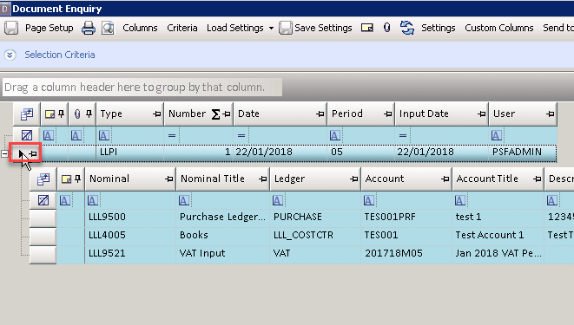Click the LLPI type cell

(x=130, y=153)
